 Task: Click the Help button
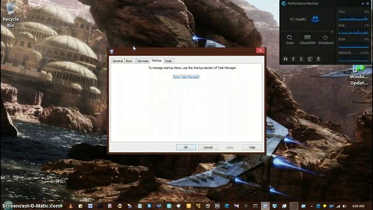pos(252,148)
